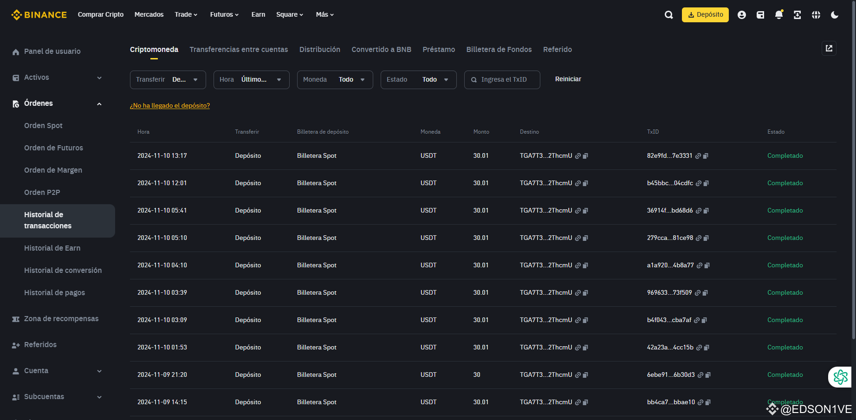Toggle dark mode moon icon
Viewport: 856px width, 420px height.
click(835, 15)
